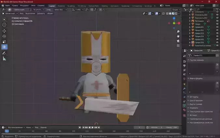Open the Modifiers wrench tab

coord(184,88)
